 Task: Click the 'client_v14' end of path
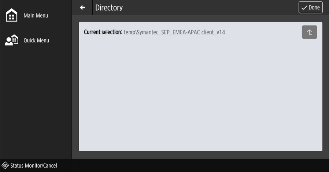click(213, 32)
